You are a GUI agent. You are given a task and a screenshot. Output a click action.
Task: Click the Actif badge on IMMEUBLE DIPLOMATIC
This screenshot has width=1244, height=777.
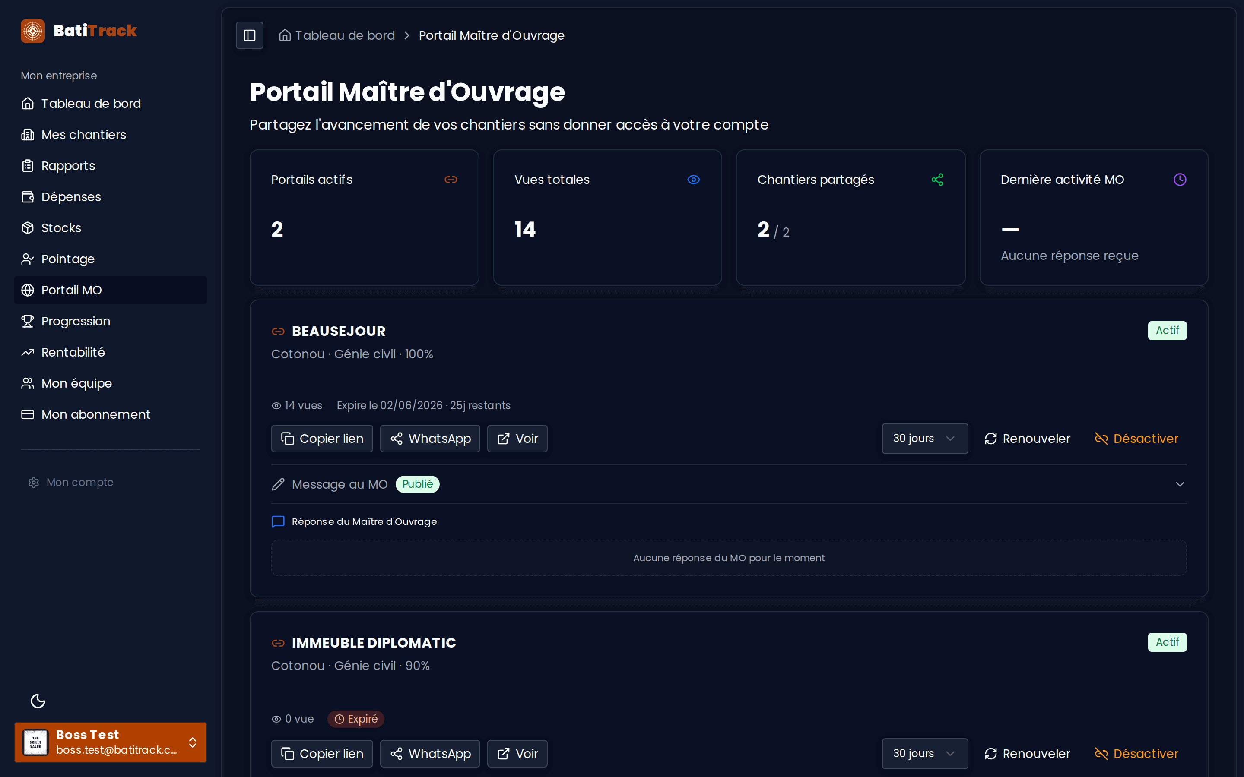1167,642
